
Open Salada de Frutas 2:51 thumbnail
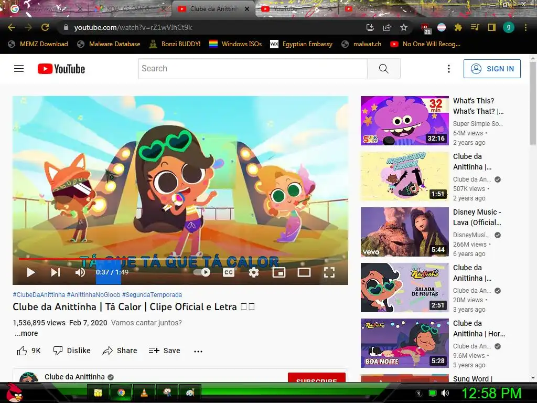pos(405,288)
